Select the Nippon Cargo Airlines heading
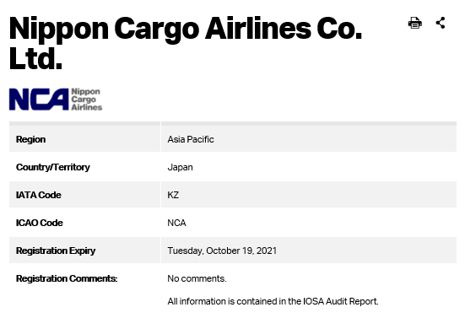465x318 pixels. (x=186, y=43)
